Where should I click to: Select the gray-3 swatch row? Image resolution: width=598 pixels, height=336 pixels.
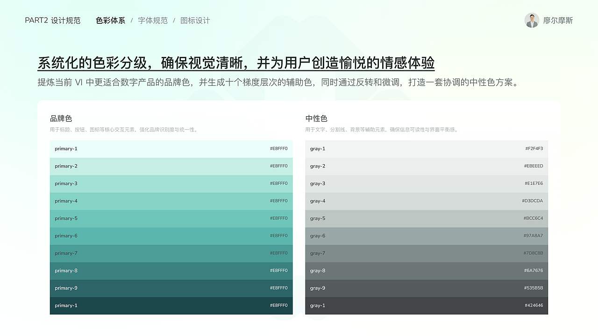pos(427,184)
